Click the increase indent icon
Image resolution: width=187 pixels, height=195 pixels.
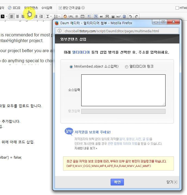tap(35, 16)
